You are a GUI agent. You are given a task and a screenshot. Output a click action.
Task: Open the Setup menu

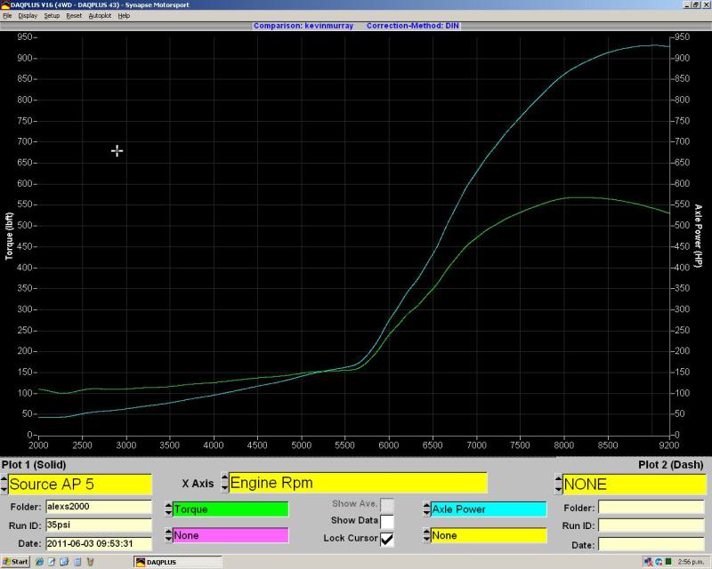pyautogui.click(x=52, y=15)
